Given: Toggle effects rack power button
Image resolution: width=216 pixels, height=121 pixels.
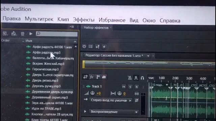Looking at the screenshot, I should [84, 46].
